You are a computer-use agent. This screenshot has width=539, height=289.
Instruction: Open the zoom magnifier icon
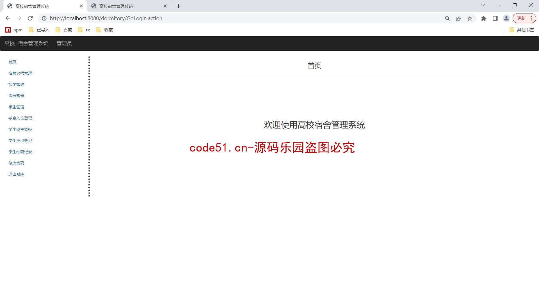pos(447,18)
